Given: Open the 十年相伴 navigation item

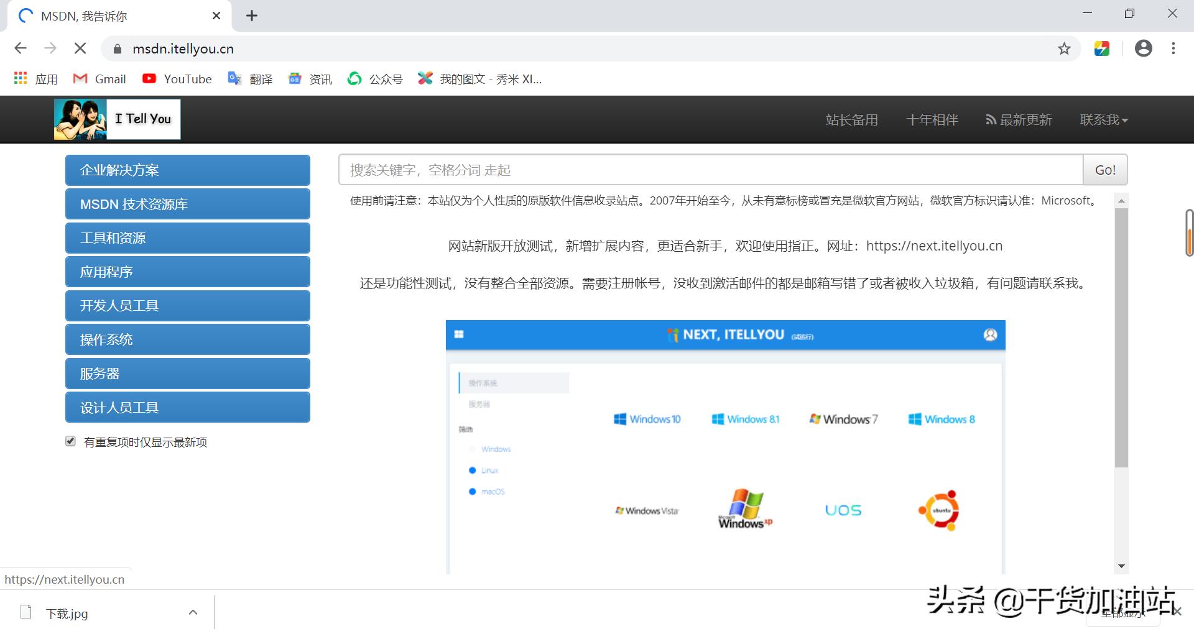Looking at the screenshot, I should point(932,120).
